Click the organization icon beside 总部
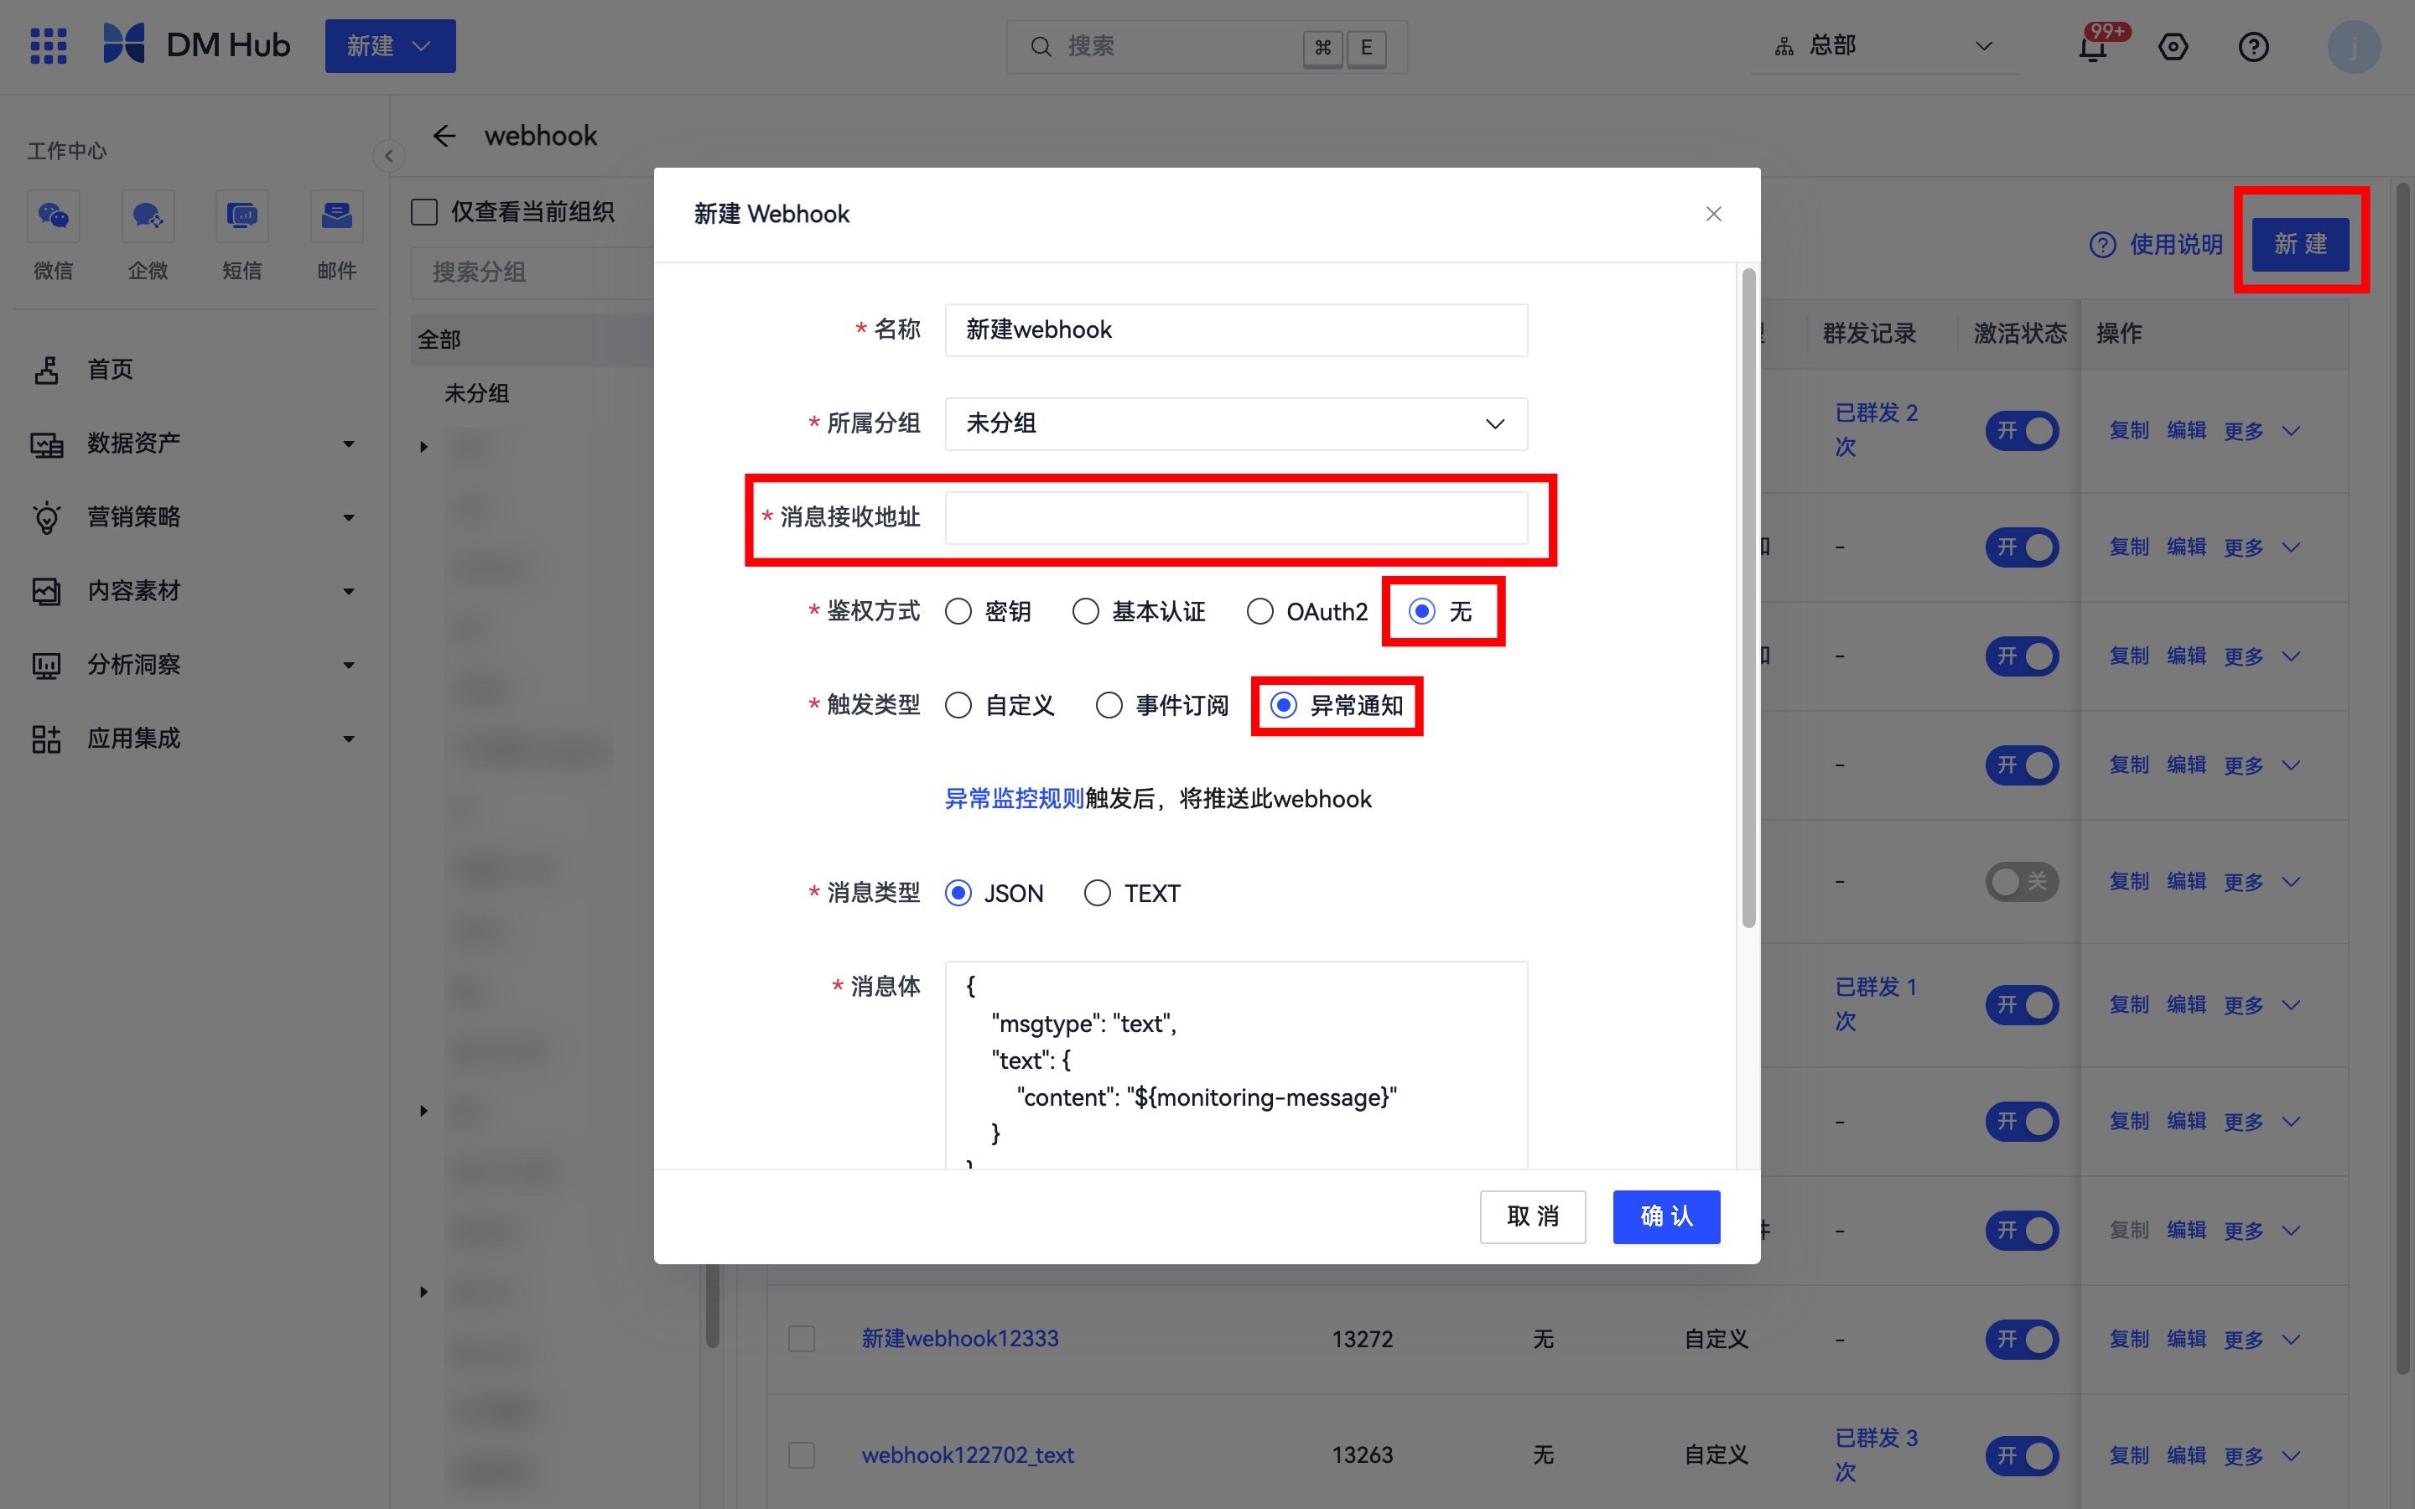Screen dimensions: 2415x1509 1784,47
